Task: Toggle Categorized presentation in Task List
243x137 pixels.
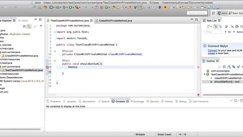Action: coord(216,26)
